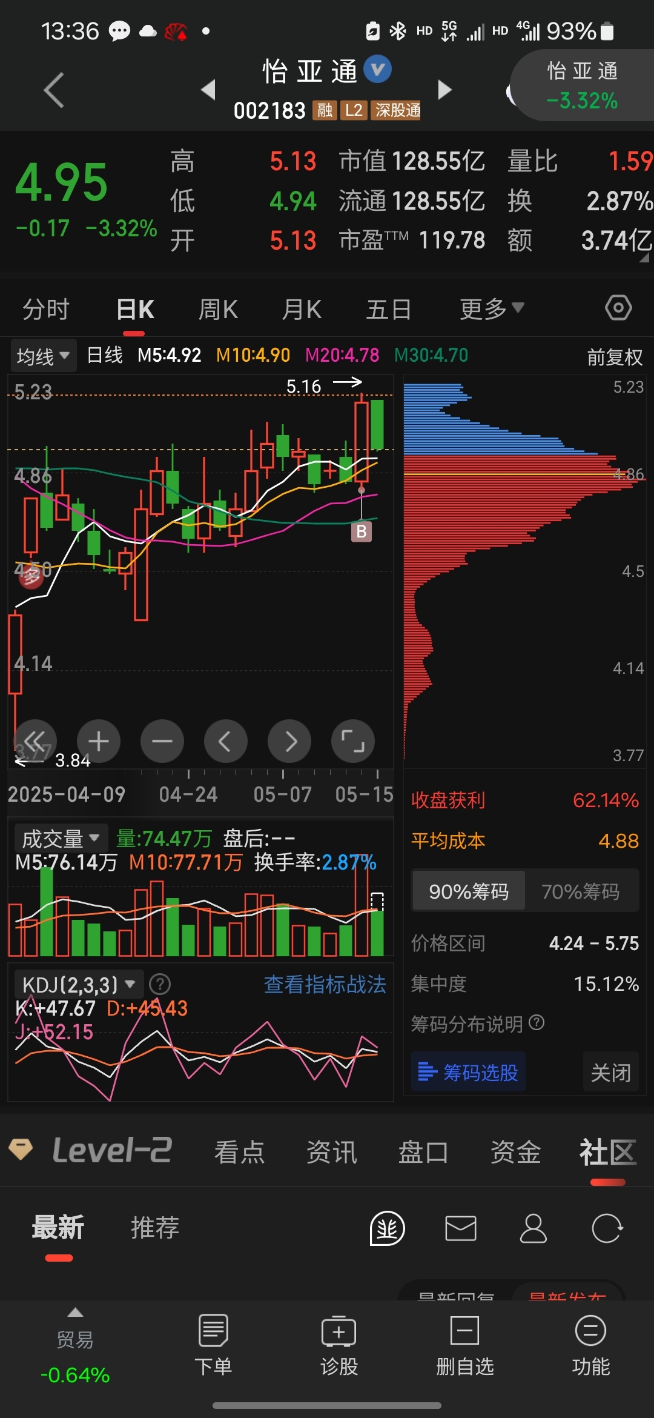Screen dimensions: 654x1418
Task: Tap the Level-2 diamond icon
Action: pyautogui.click(x=21, y=1148)
